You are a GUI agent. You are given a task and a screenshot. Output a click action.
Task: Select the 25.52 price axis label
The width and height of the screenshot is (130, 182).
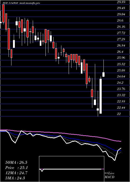coord(121,64)
